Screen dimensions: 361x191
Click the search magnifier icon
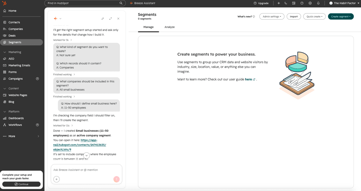point(121,3)
